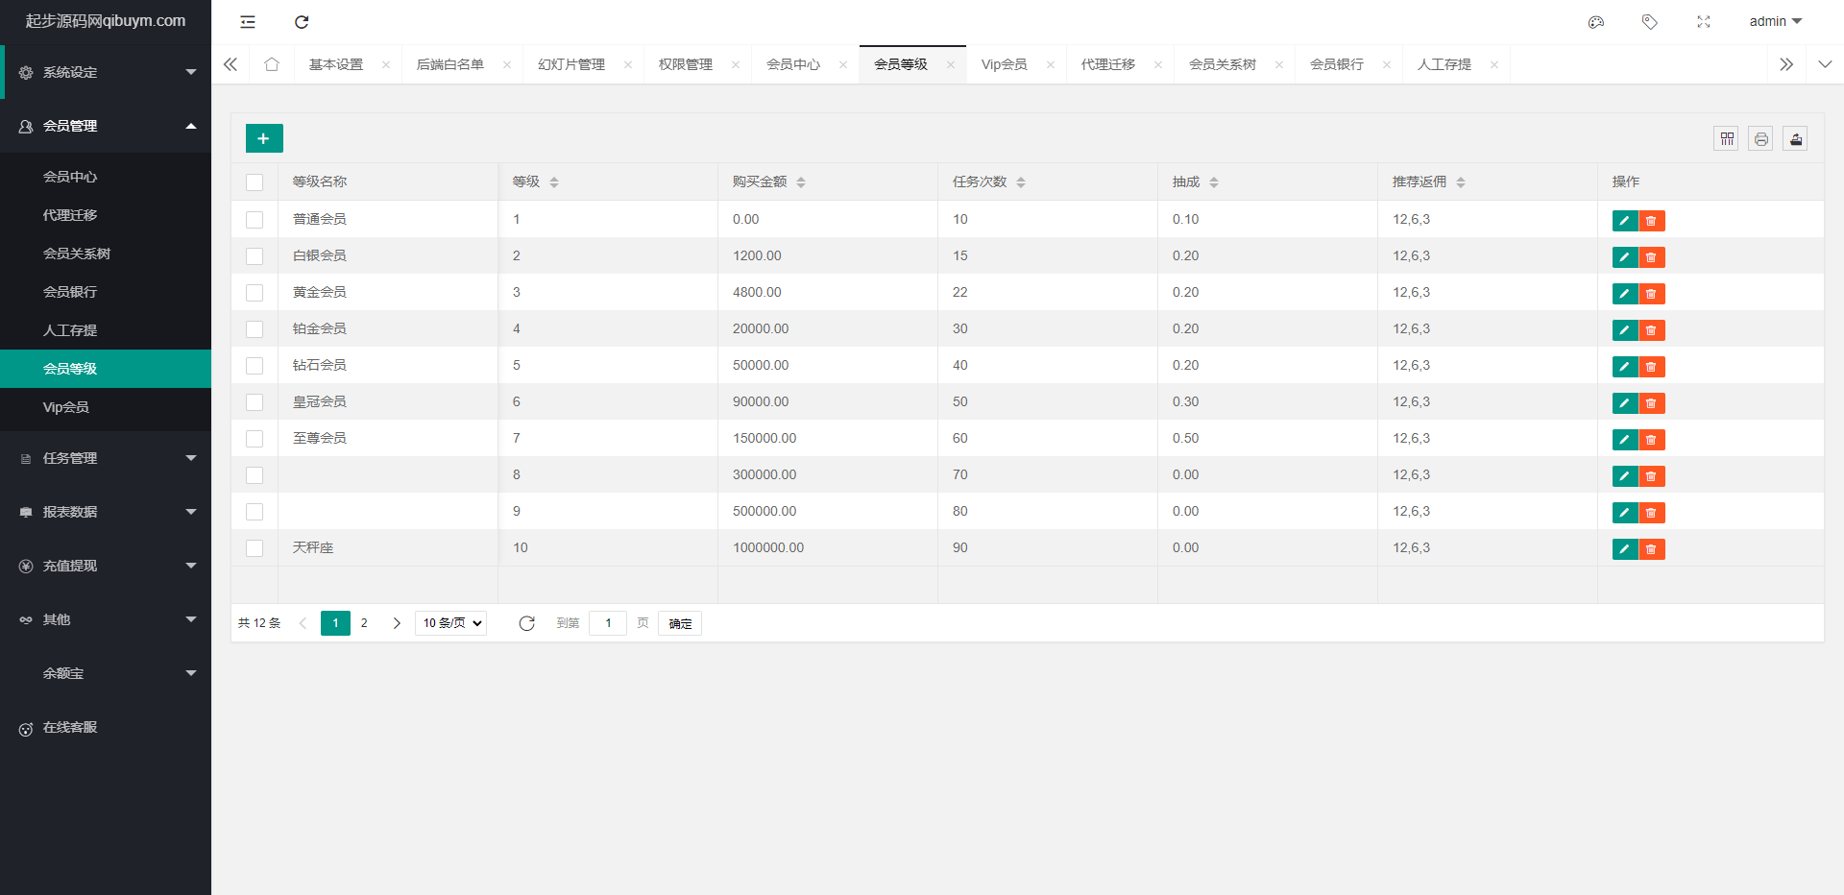Viewport: 1844px width, 895px height.
Task: Click the print table icon
Action: (1760, 139)
